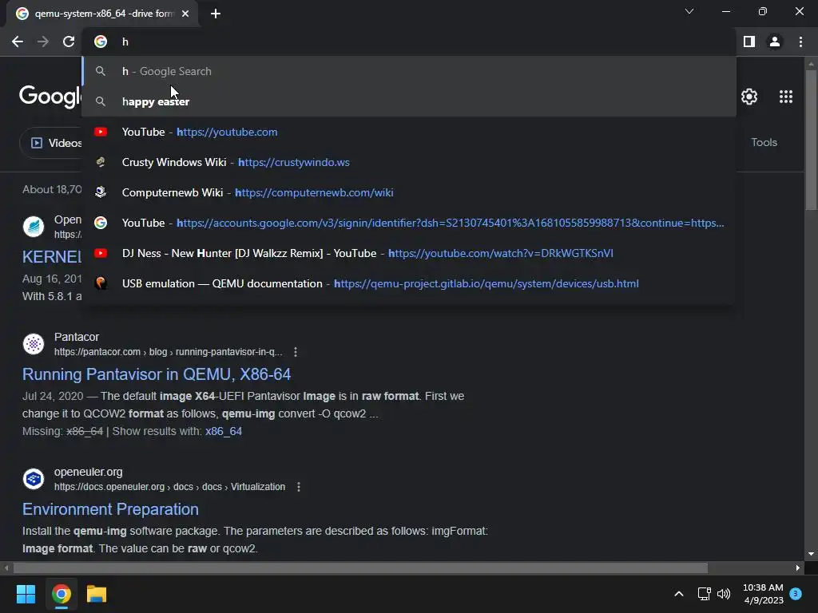The width and height of the screenshot is (818, 613).
Task: Click the Google icon in address bar
Action: coord(101,42)
